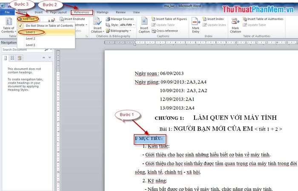Browse headings tab in Navigation pane
Viewport: 298px width, 191px height.
[6, 58]
